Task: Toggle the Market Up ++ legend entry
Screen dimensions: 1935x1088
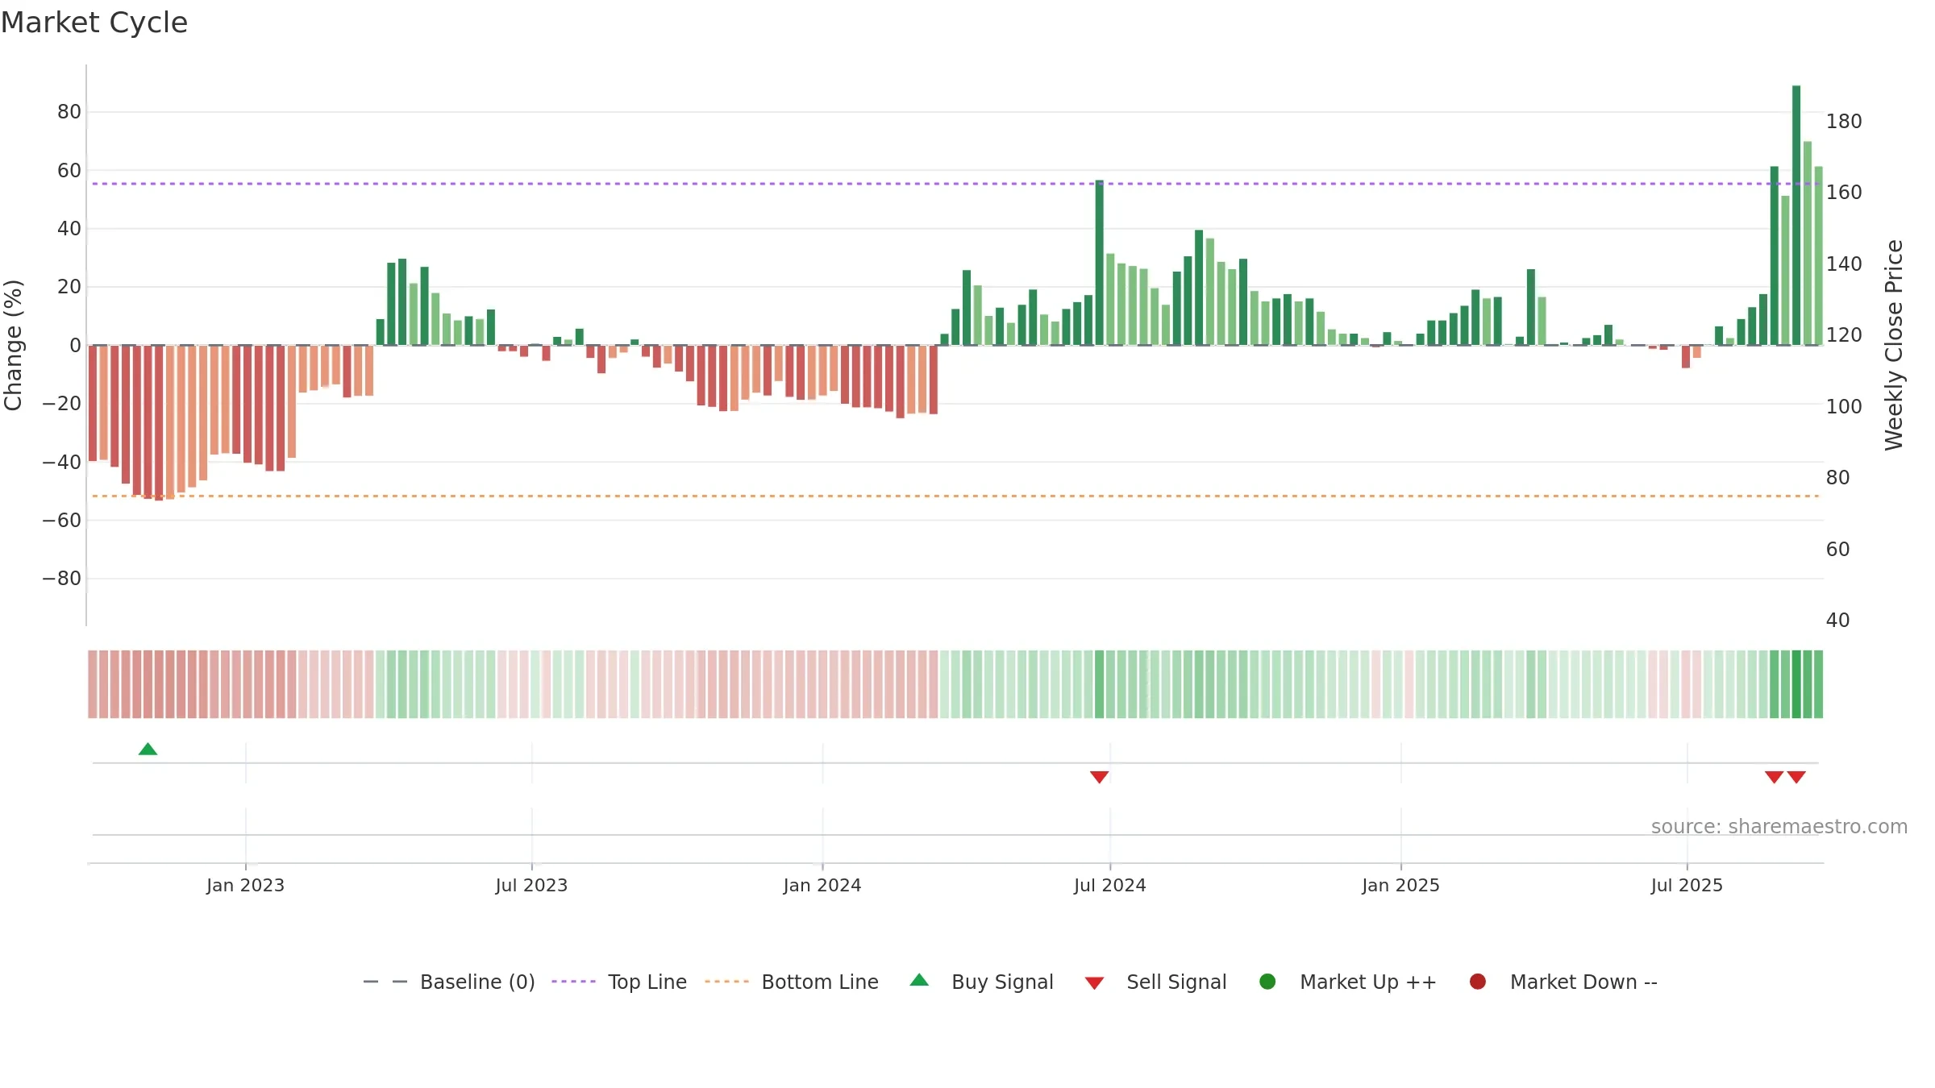Action: 1348,982
